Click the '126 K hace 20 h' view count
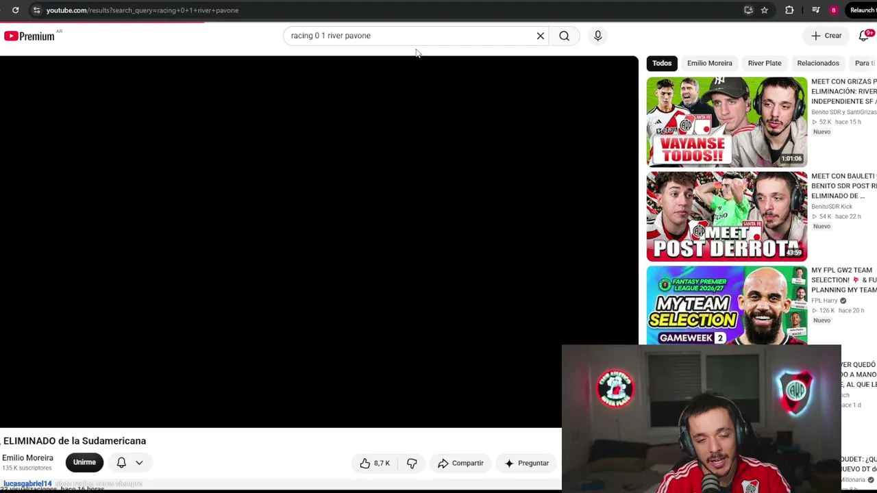Viewport: 877px width, 493px height. 839,310
